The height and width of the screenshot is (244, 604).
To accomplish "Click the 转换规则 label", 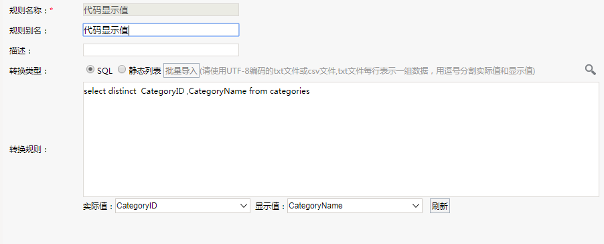I will (x=29, y=149).
